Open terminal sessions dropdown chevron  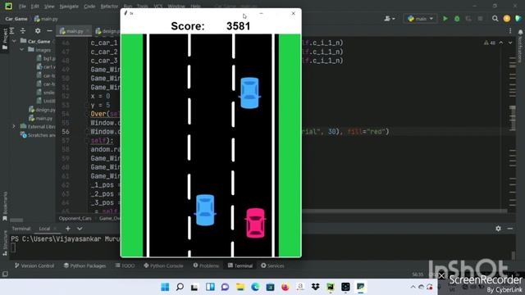coord(80,229)
